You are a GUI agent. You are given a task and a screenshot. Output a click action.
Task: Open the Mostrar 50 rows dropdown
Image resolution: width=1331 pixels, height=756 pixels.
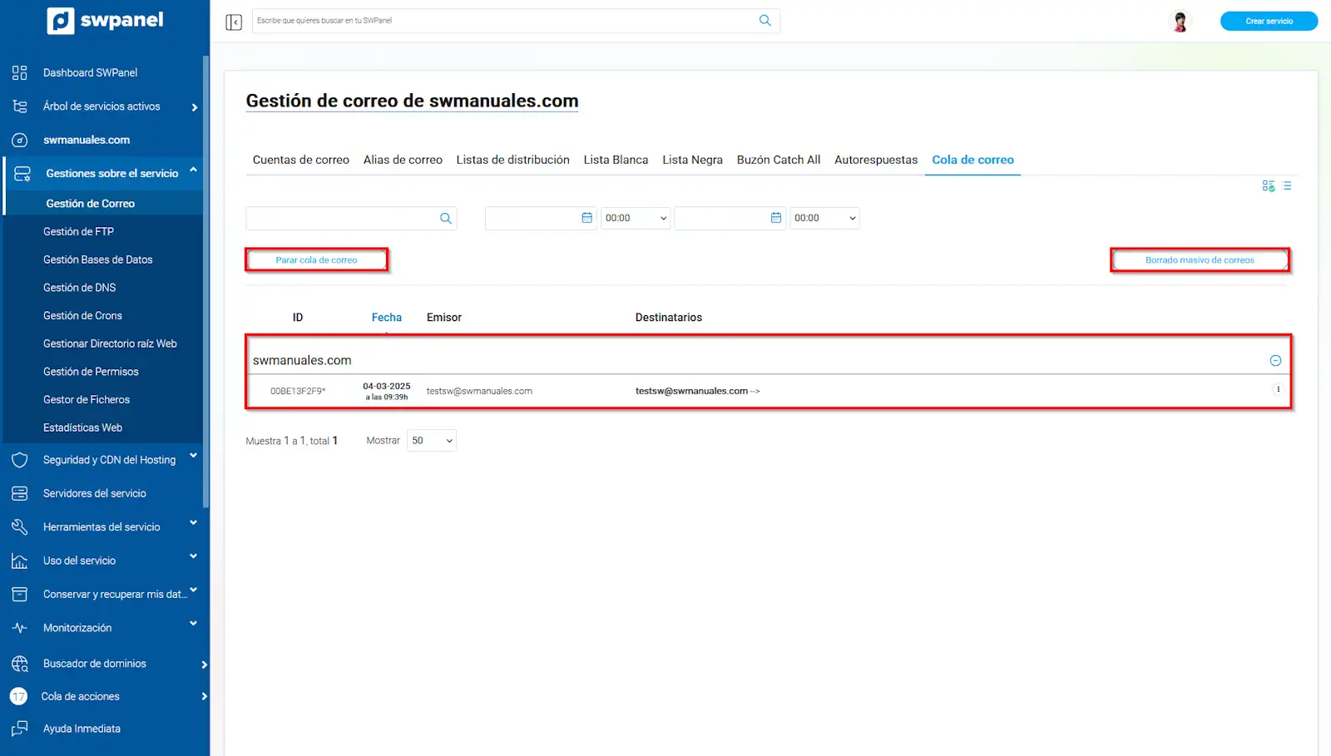click(x=432, y=441)
